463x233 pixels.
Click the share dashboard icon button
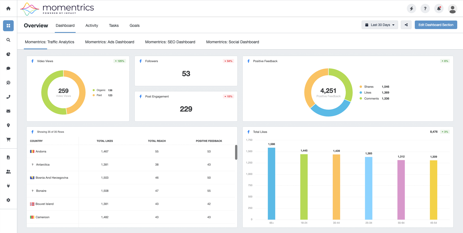click(406, 25)
